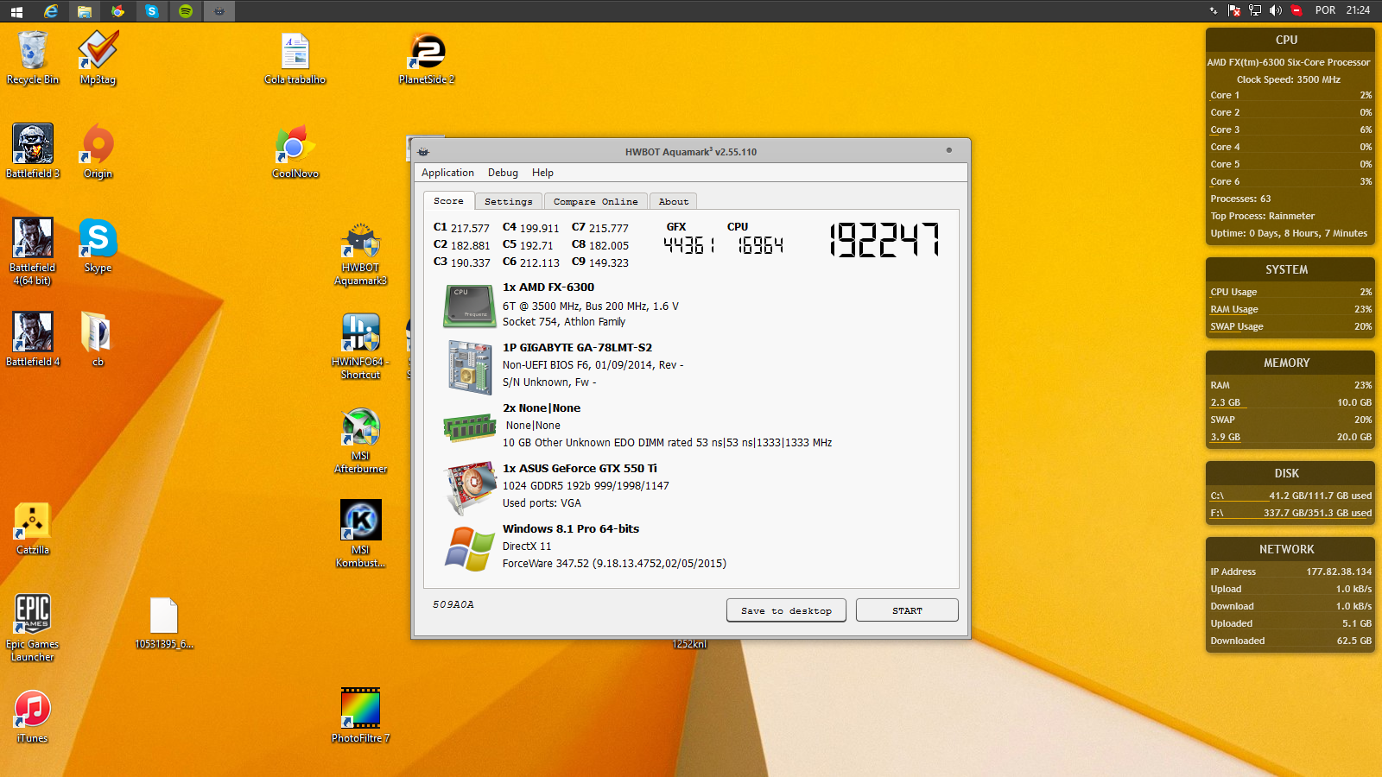Select the Battlefield 3 desktop icon
The width and height of the screenshot is (1382, 777).
33,151
